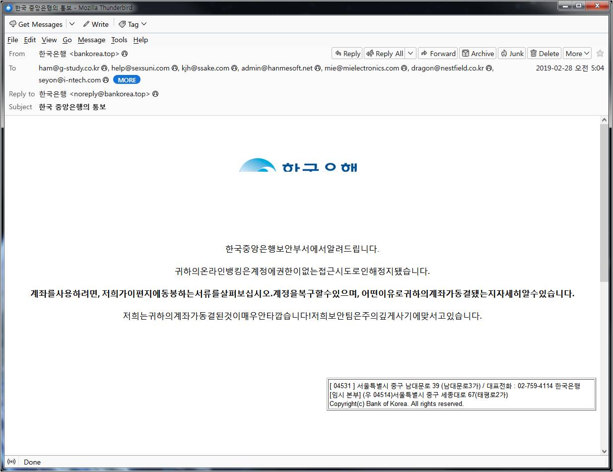Mark the message as Junk

click(x=512, y=54)
